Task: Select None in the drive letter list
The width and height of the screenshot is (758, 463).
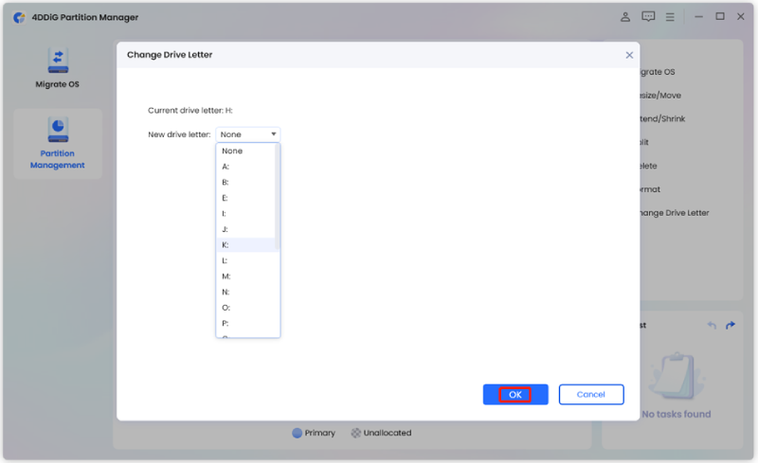Action: 247,151
